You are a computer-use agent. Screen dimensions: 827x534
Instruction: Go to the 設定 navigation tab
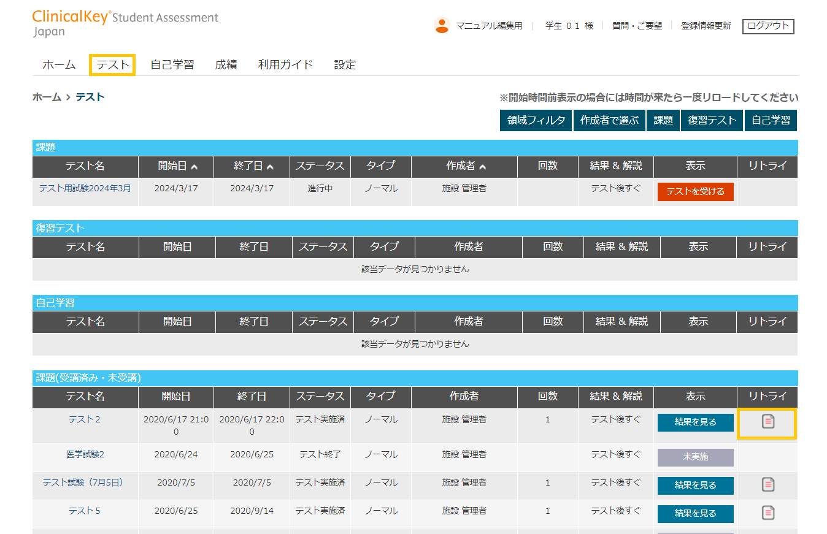[345, 64]
